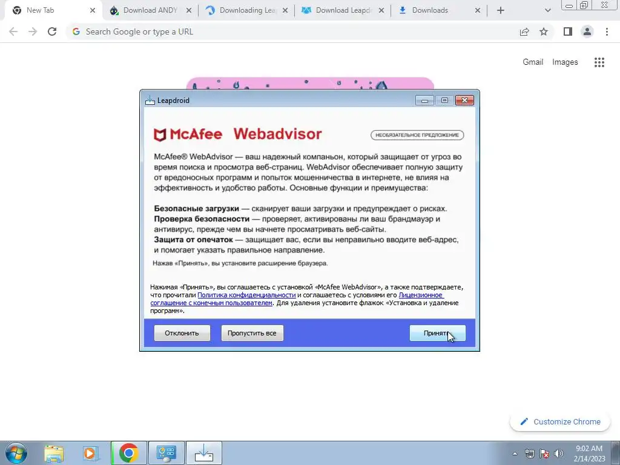Restore down the Chrome window
Viewport: 620px width, 465px height.
pos(584,5)
